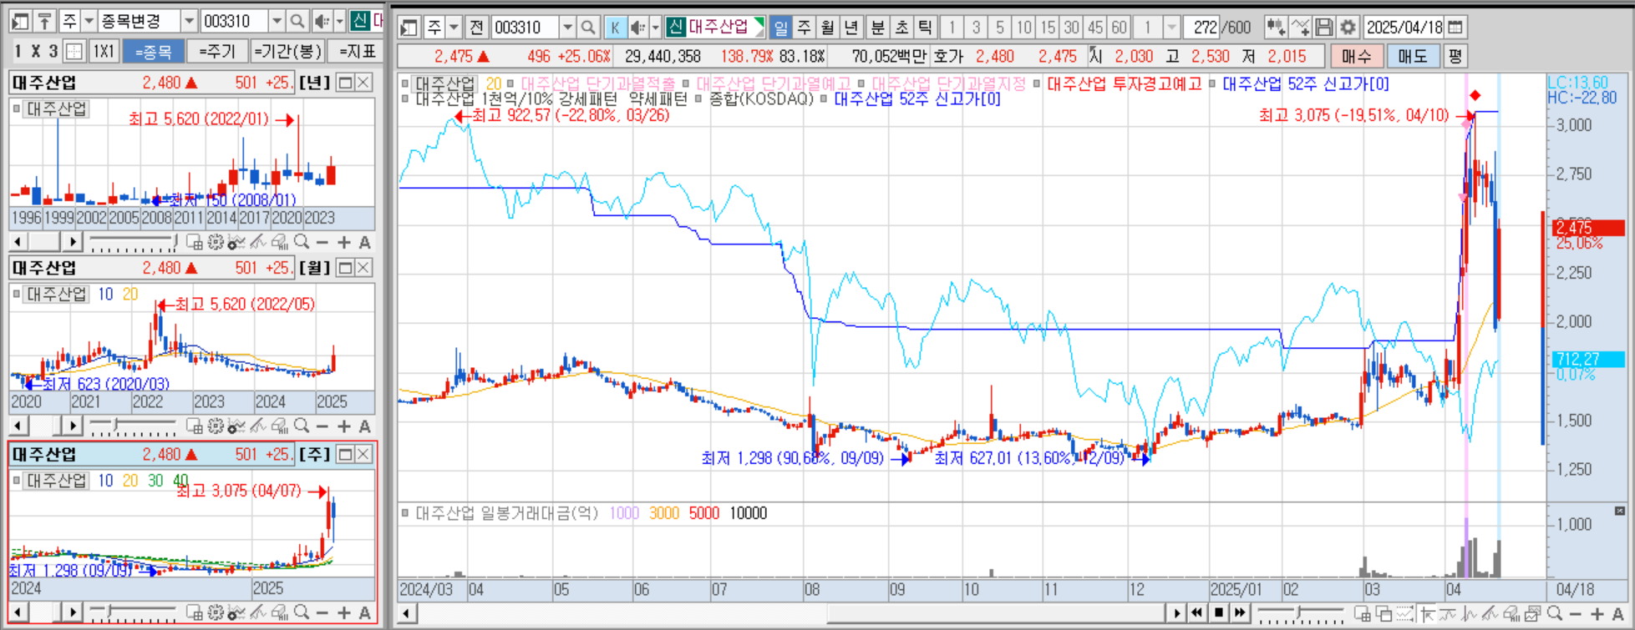Click the speaker icon in left panel toolbar
Viewport: 1635px width, 630px height.
tap(322, 21)
